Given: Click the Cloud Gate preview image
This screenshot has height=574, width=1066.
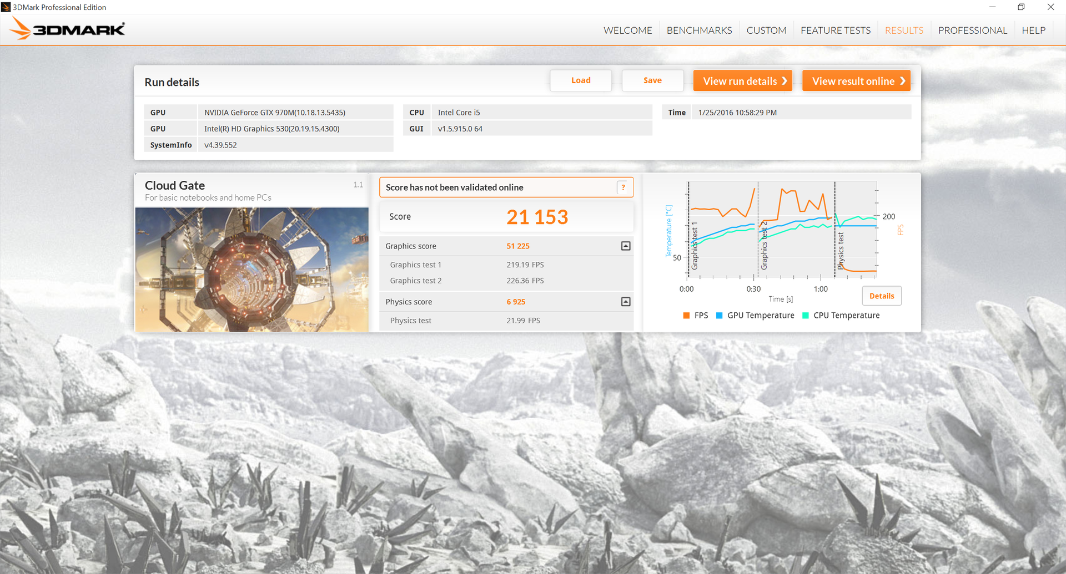Looking at the screenshot, I should (252, 270).
